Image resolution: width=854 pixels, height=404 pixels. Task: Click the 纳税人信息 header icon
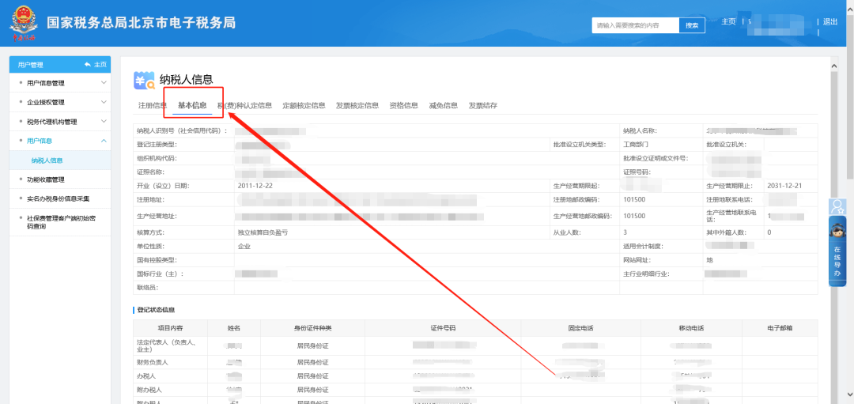point(145,80)
